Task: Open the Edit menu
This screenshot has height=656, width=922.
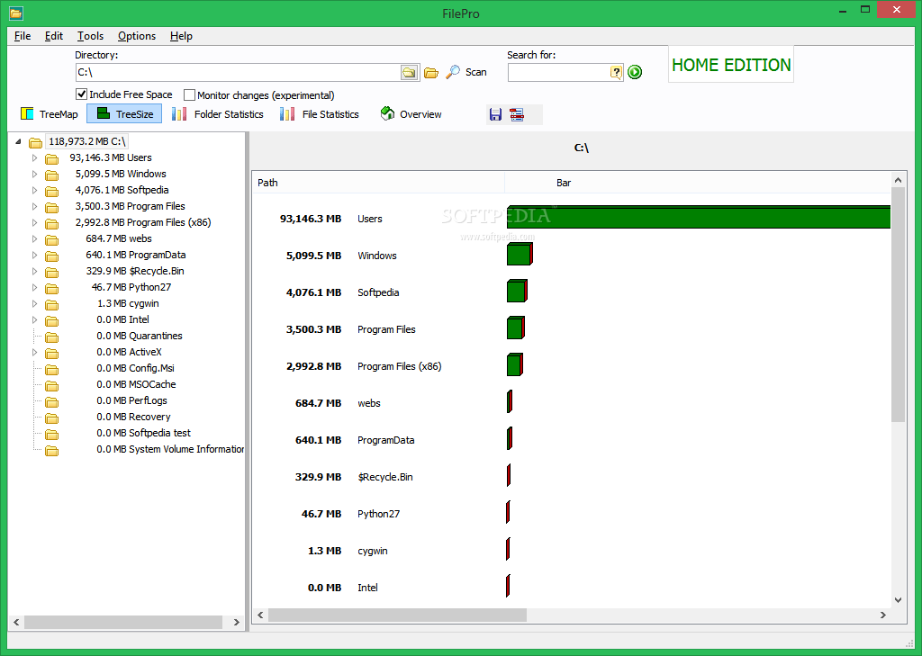Action: [x=53, y=36]
